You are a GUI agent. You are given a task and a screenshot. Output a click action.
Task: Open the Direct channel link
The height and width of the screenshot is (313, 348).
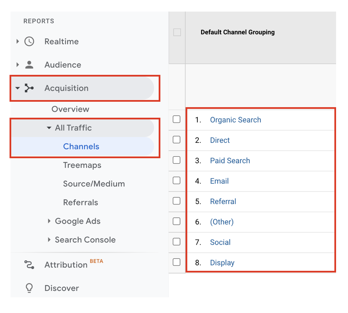[220, 140]
